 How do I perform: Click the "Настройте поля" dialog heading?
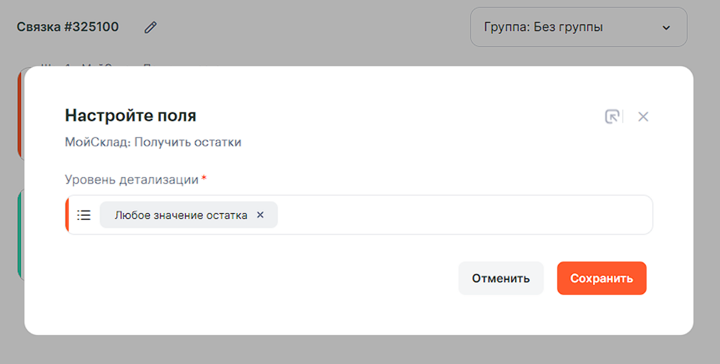click(130, 115)
